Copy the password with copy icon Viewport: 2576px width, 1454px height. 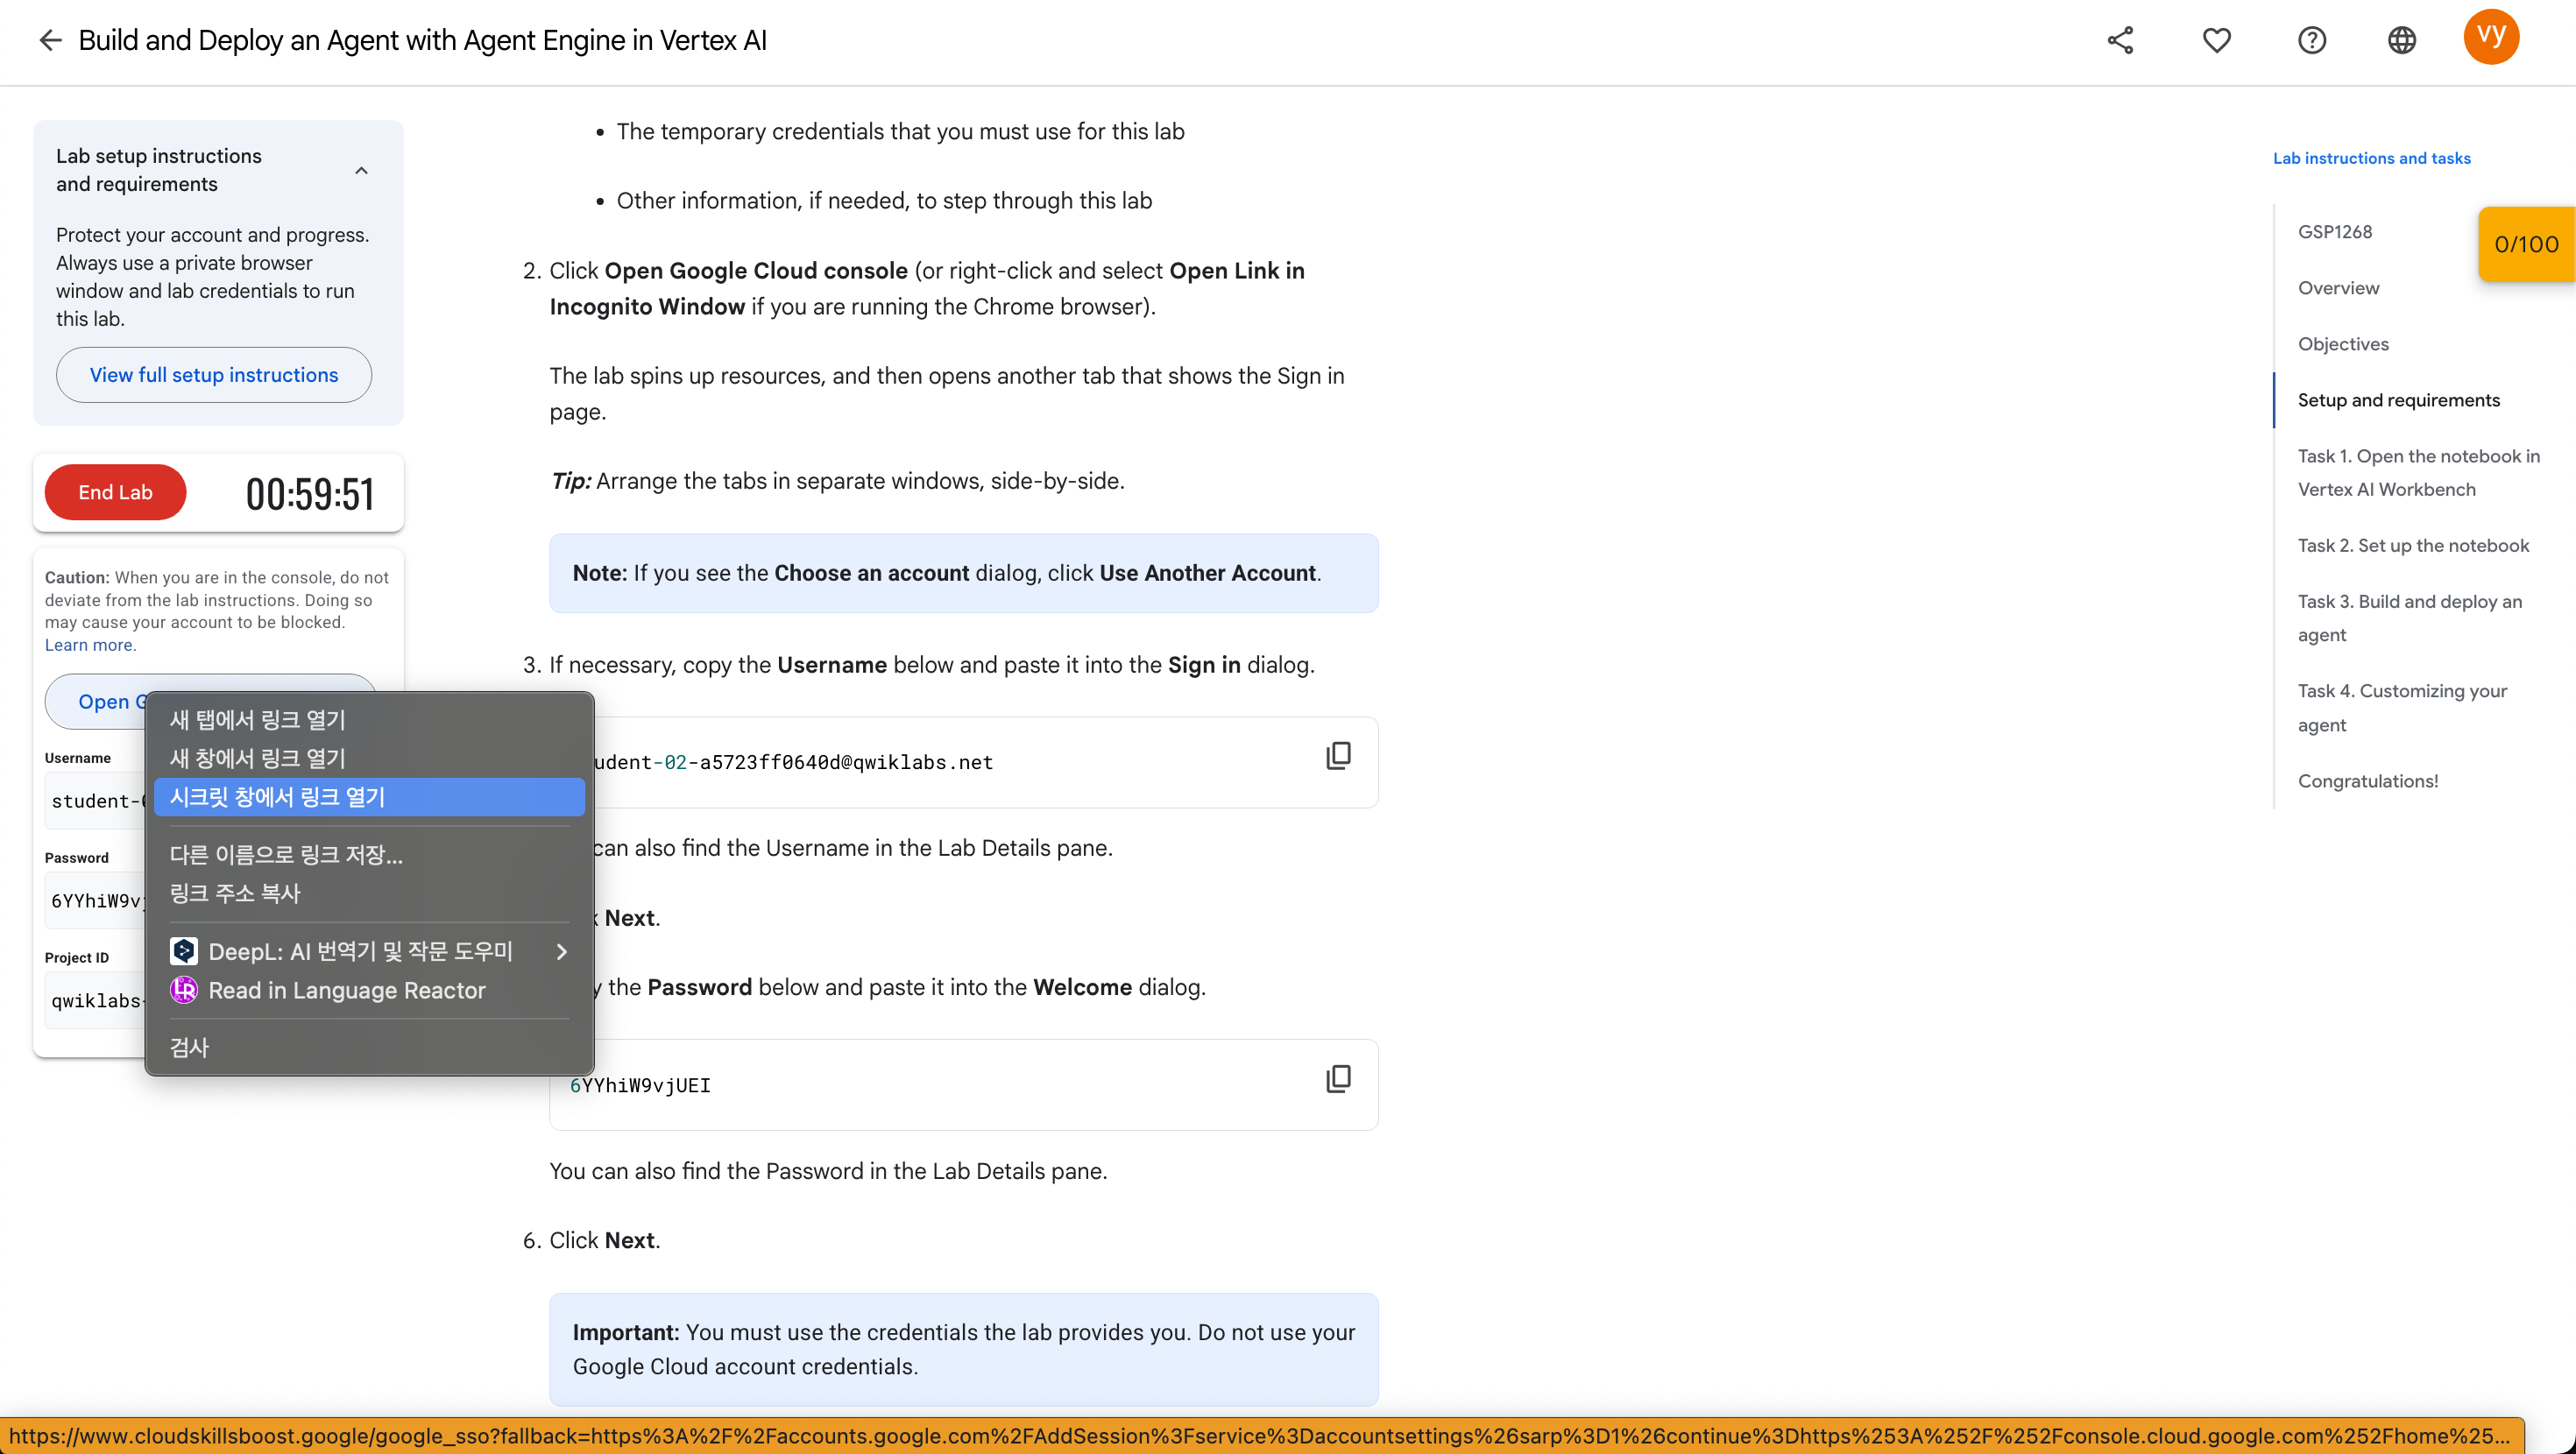[1338, 1079]
